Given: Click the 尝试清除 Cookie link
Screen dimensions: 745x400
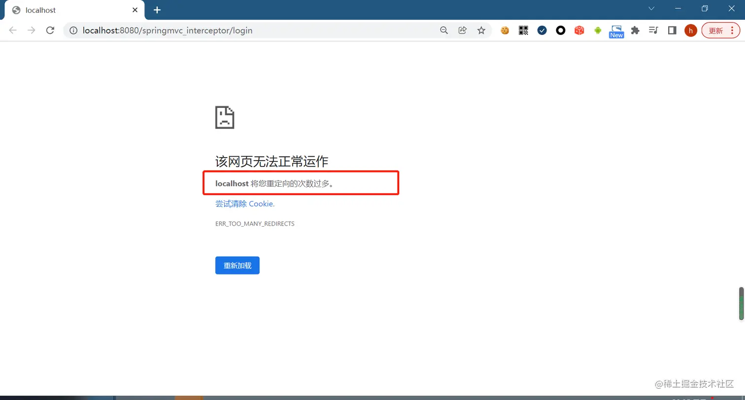Looking at the screenshot, I should (x=245, y=203).
